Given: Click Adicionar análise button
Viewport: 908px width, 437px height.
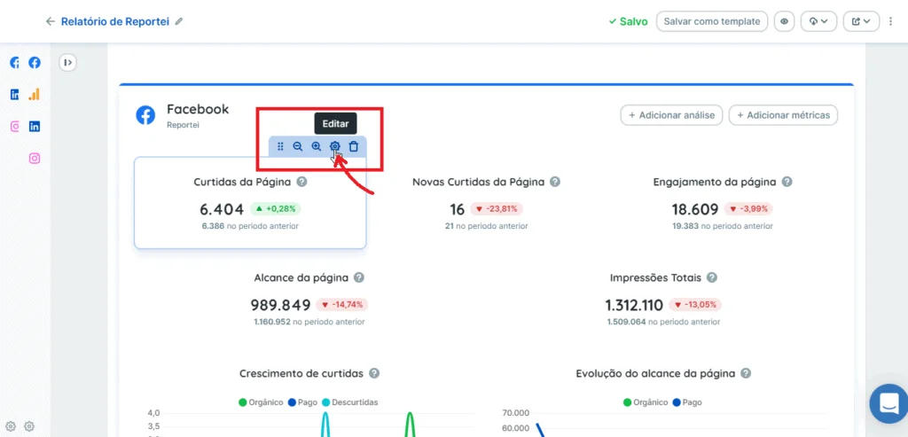Looking at the screenshot, I should (672, 115).
